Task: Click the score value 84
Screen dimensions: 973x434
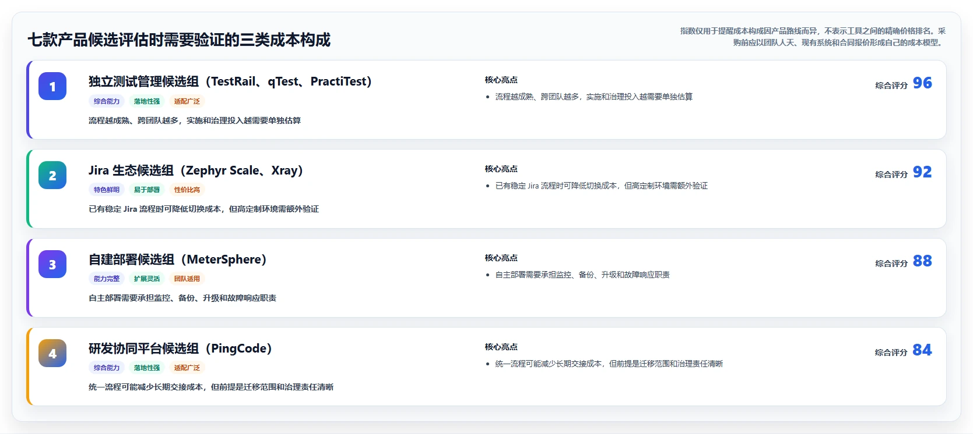Action: coord(922,350)
